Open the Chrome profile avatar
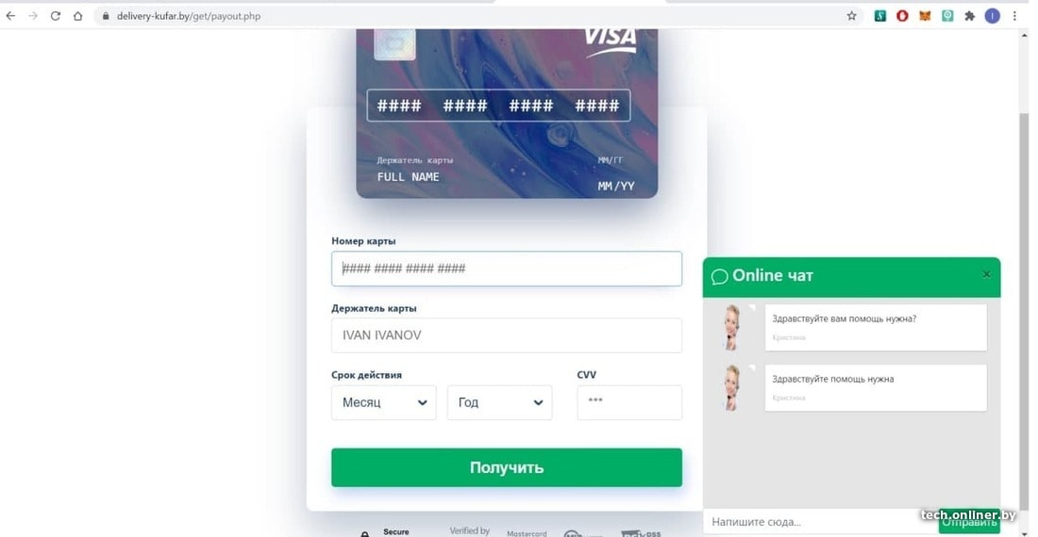This screenshot has height=537, width=1038. (992, 16)
